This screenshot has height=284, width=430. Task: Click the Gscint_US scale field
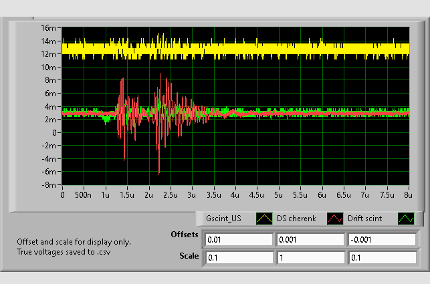coord(239,257)
